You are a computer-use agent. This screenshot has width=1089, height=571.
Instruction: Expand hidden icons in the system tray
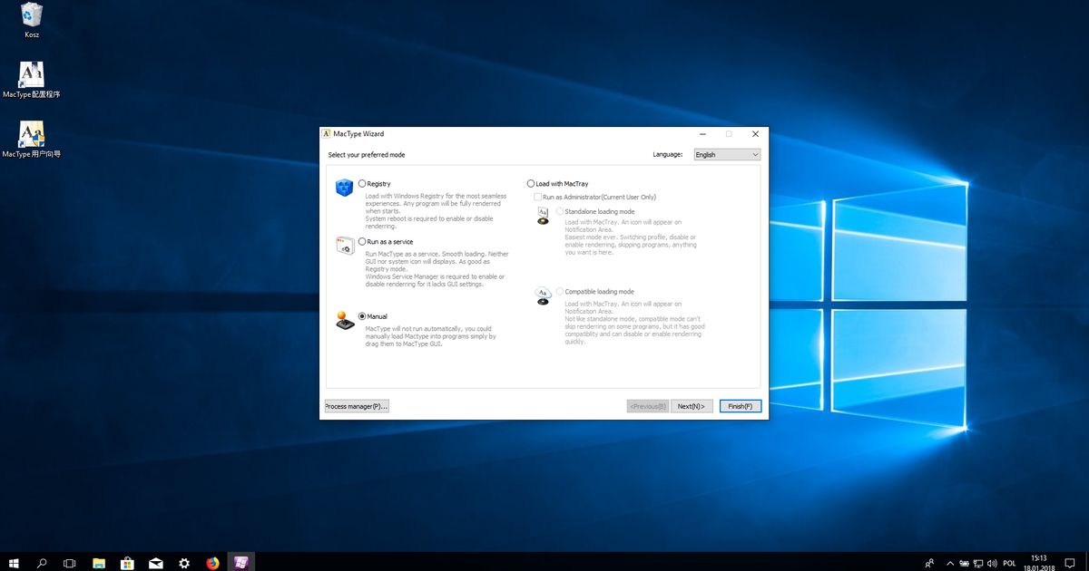(949, 563)
